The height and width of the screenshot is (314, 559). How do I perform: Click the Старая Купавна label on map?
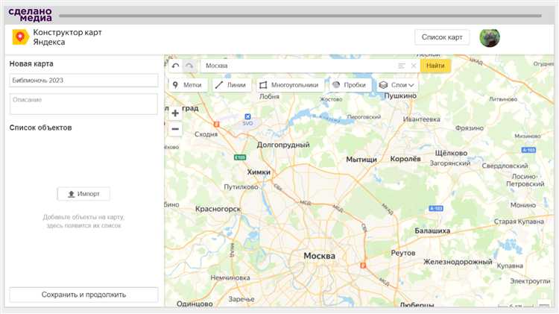pyautogui.click(x=519, y=222)
